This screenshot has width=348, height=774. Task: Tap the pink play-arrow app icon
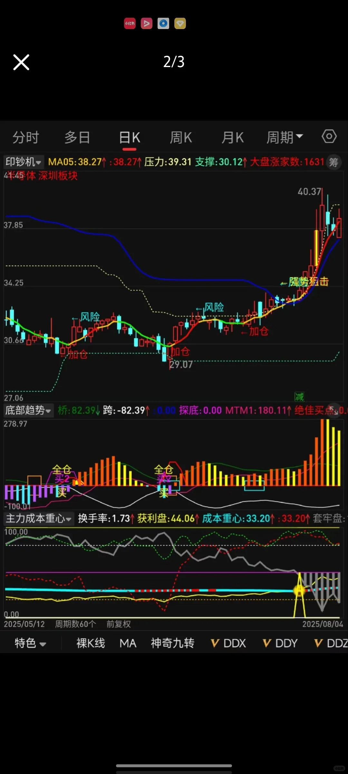(x=147, y=24)
